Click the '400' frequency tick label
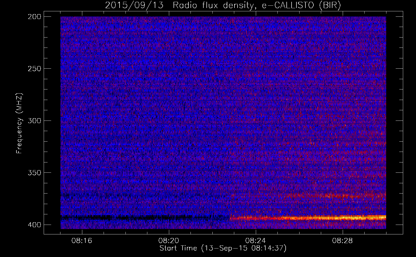416x257 pixels. click(34, 225)
